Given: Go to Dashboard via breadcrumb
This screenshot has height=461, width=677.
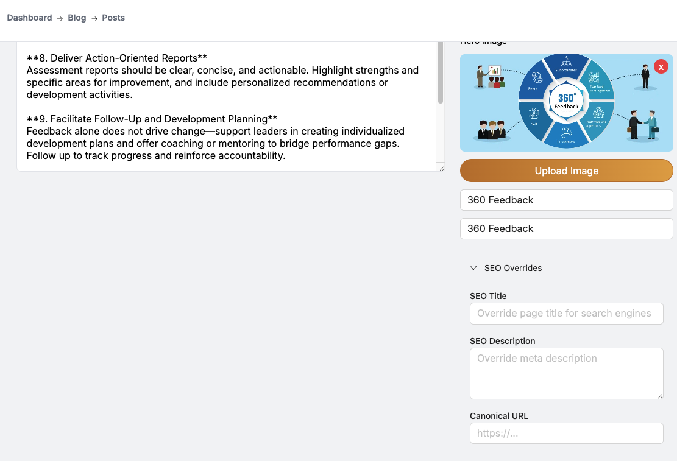Looking at the screenshot, I should [29, 18].
